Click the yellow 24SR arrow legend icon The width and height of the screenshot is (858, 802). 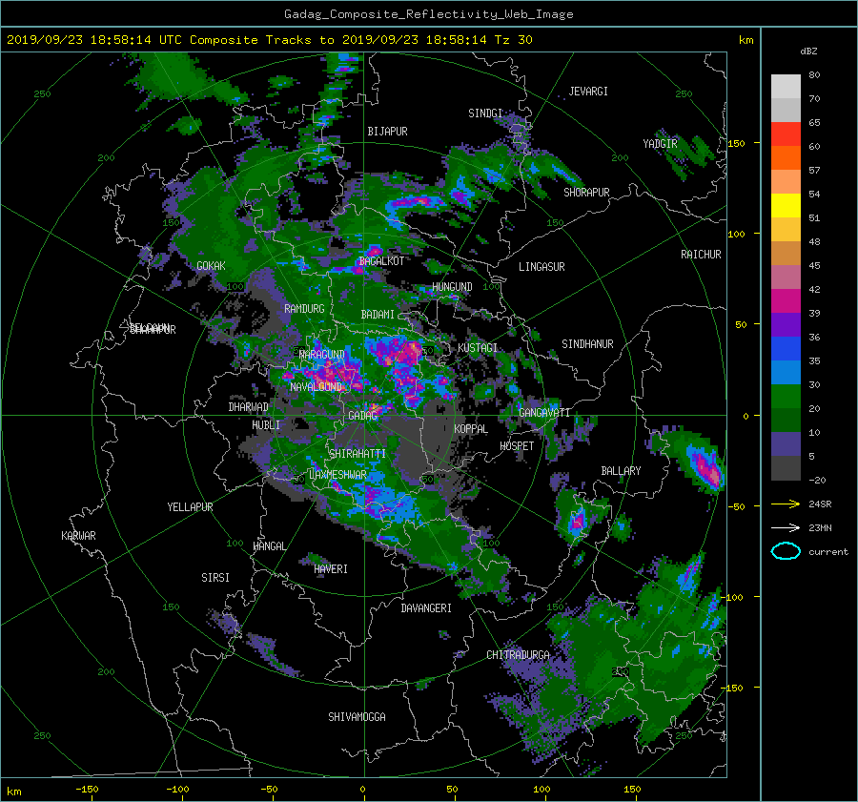coord(786,504)
